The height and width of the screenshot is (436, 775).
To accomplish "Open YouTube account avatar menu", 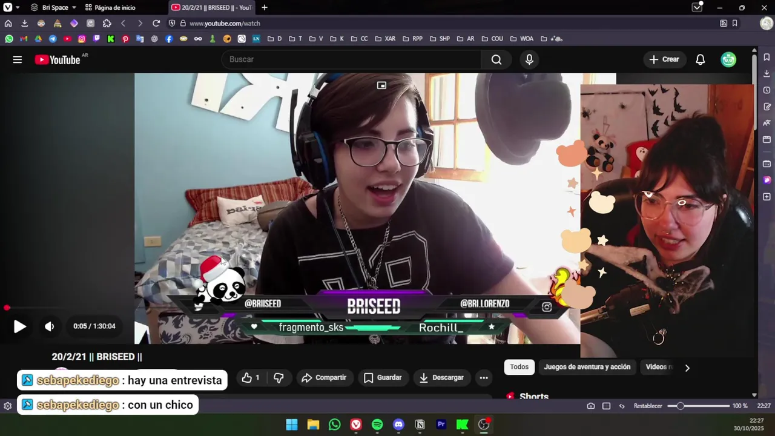I will click(x=728, y=59).
